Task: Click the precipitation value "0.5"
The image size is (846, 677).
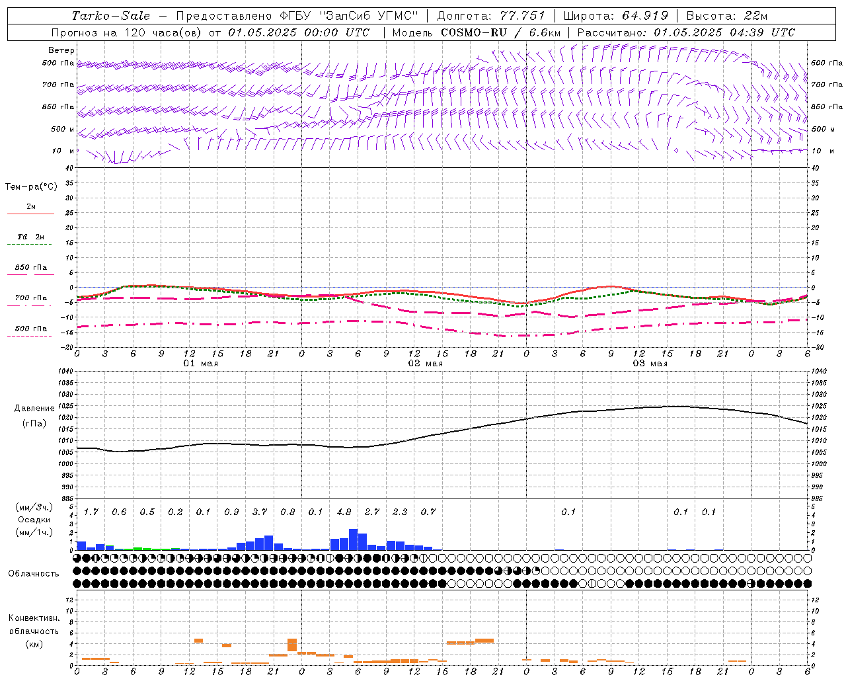Action: (x=147, y=512)
